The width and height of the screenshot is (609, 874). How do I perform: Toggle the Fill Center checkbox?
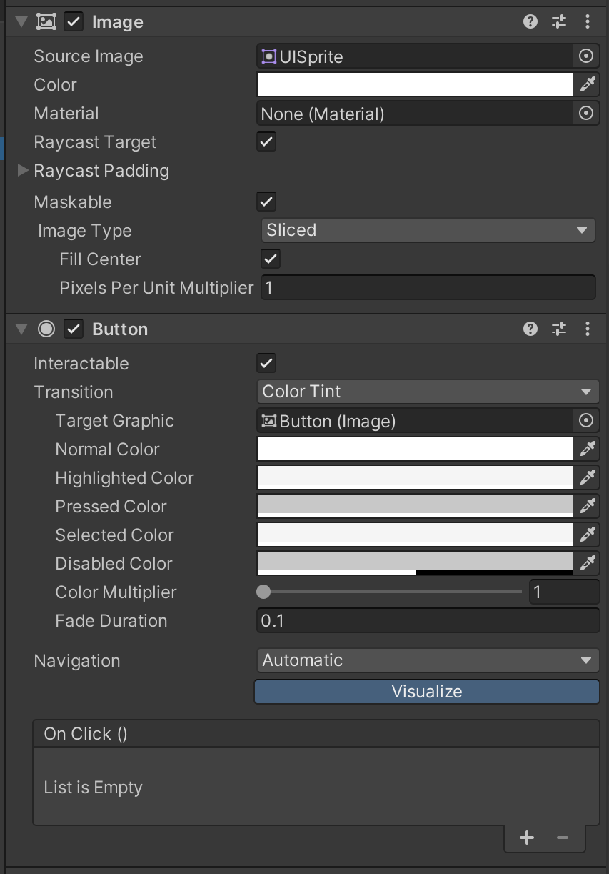[x=271, y=259]
